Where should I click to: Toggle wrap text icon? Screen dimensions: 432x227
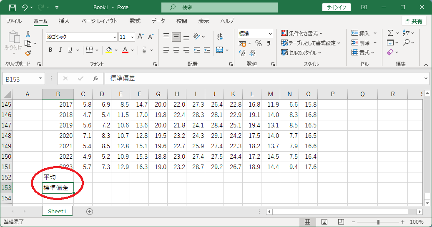pyautogui.click(x=220, y=36)
